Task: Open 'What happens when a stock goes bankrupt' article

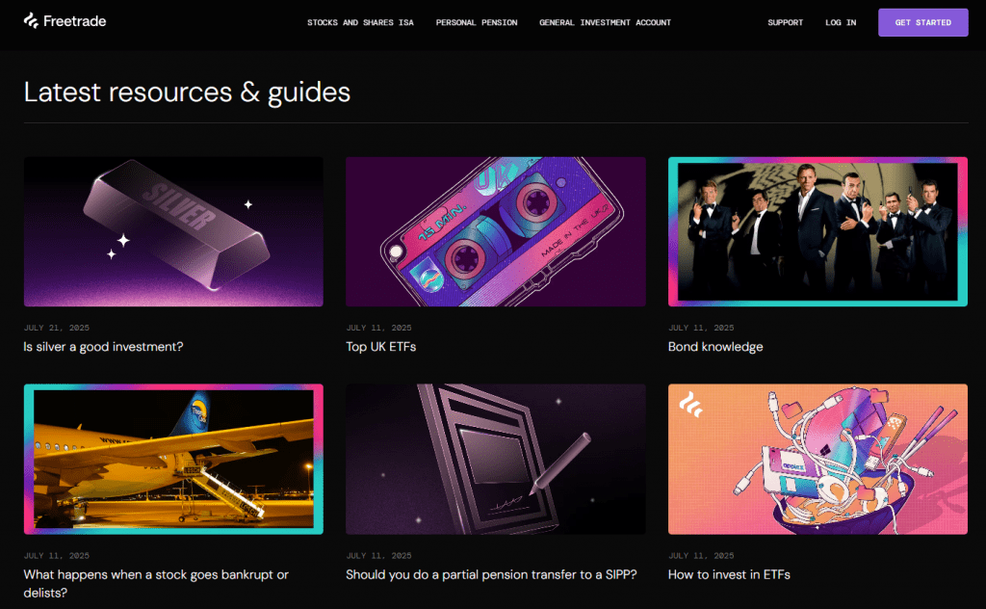Action: point(156,583)
